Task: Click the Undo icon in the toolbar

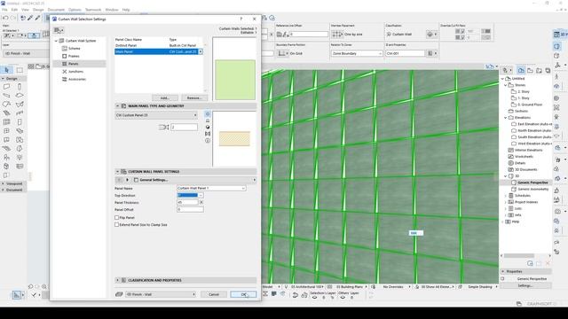Action: click(x=5, y=18)
